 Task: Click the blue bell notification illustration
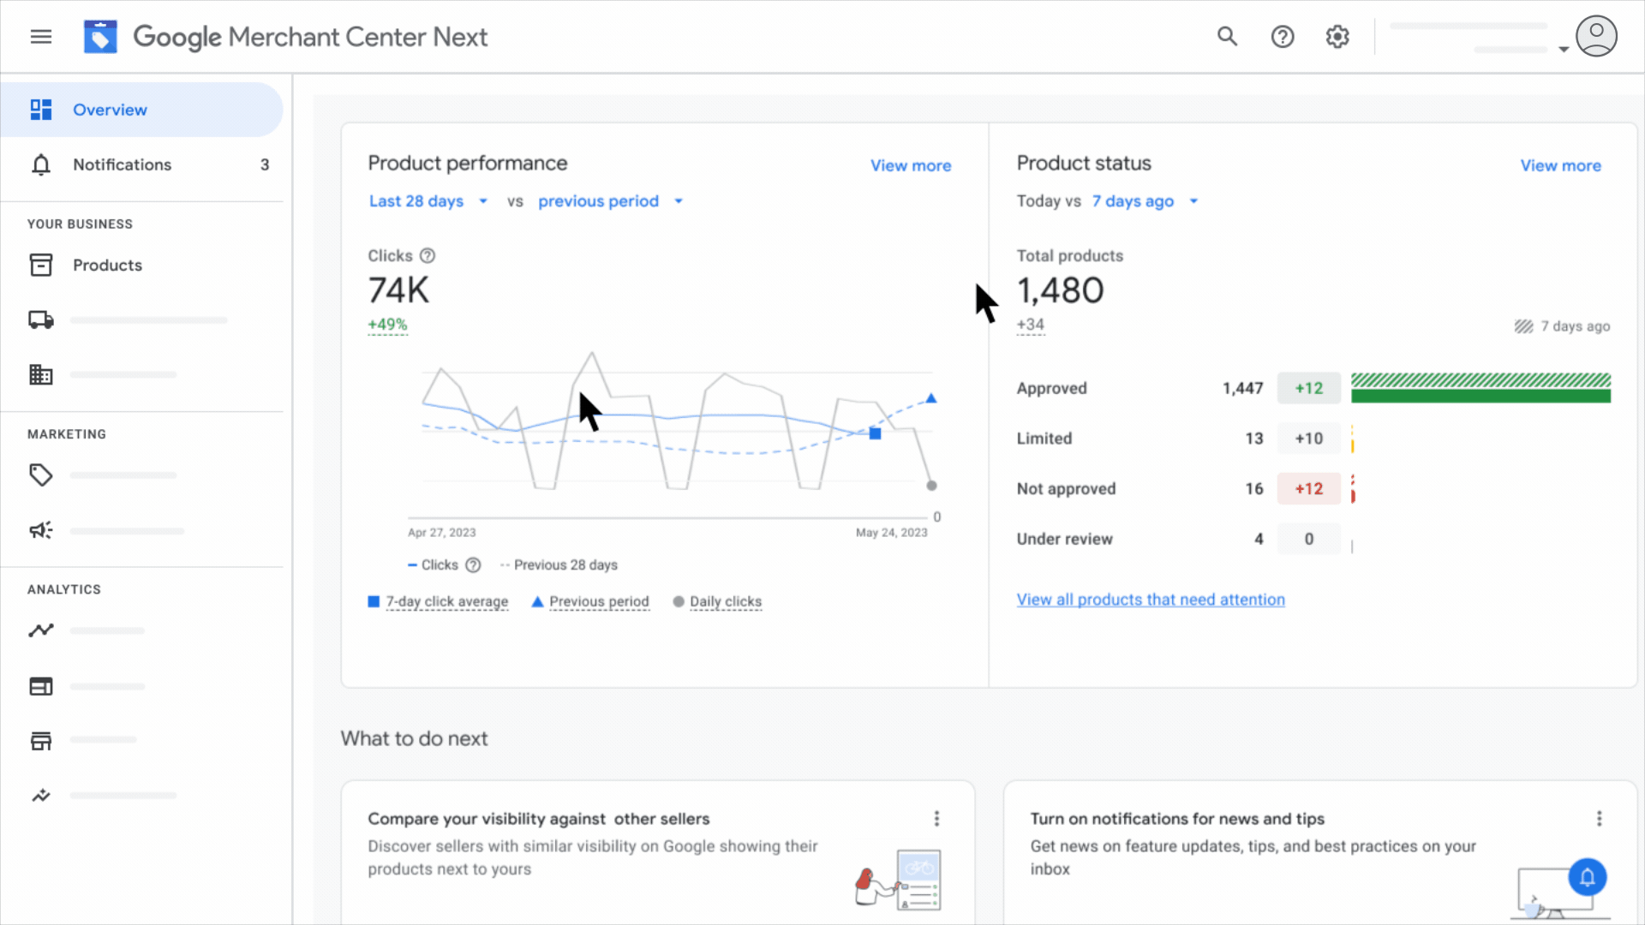click(1587, 877)
